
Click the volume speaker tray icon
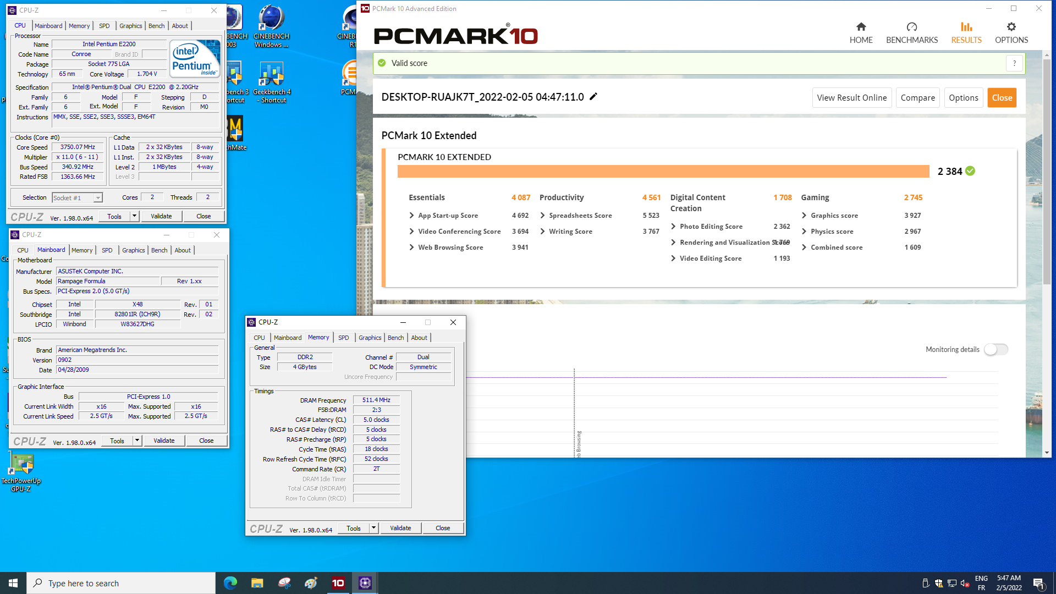pos(965,584)
